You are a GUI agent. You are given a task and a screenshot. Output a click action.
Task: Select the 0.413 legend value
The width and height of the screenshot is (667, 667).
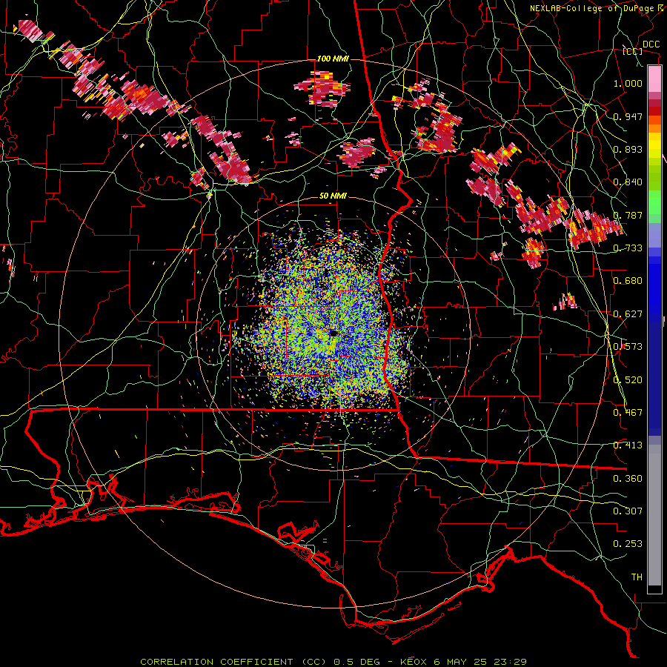[x=628, y=445]
